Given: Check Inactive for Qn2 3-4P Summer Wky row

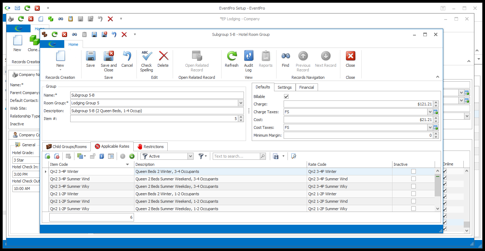Looking at the screenshot, I should [x=413, y=186].
